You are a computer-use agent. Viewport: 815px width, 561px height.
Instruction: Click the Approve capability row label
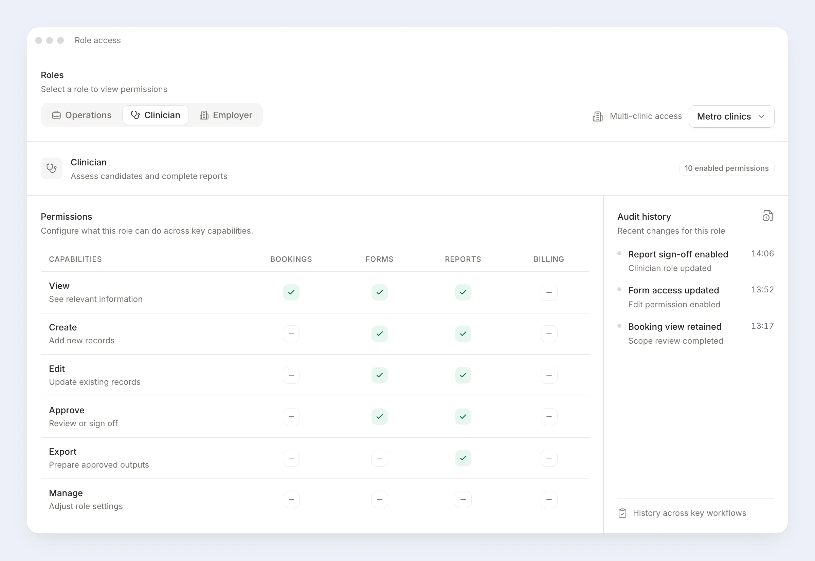coord(67,410)
